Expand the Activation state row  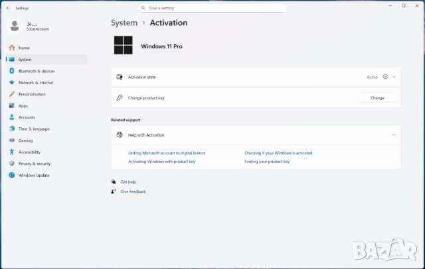(x=394, y=77)
